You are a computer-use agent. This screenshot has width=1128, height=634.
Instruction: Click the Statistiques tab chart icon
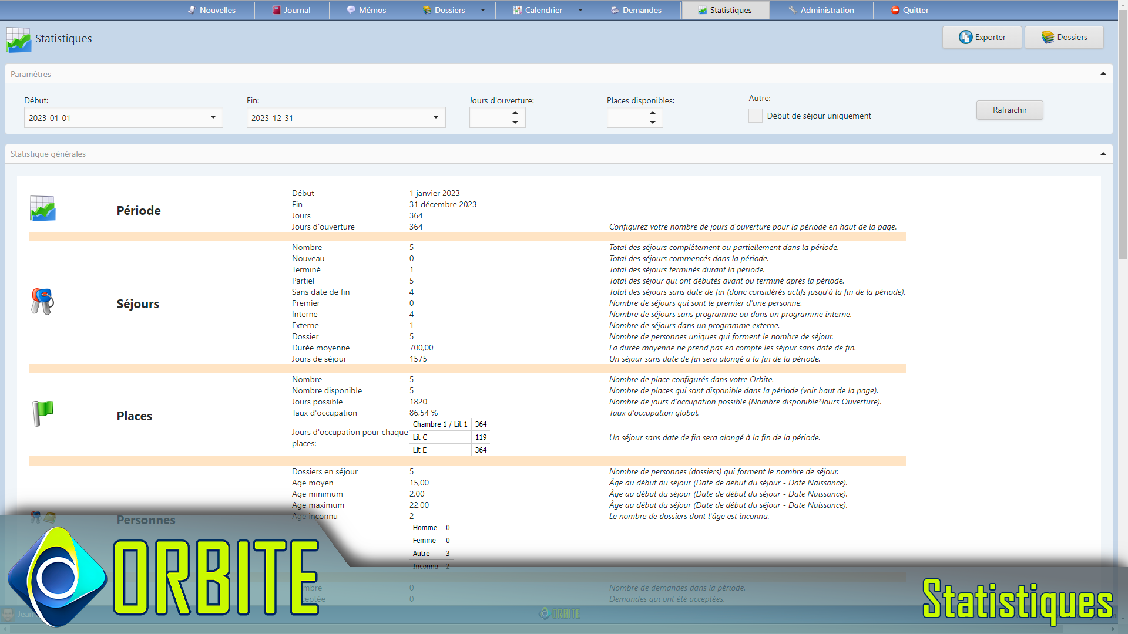[703, 10]
